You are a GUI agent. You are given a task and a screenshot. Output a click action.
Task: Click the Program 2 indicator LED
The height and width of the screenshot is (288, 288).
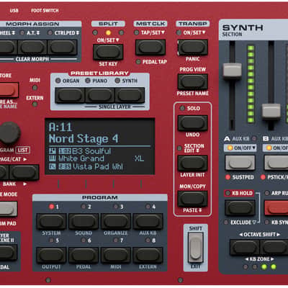tap(84, 207)
